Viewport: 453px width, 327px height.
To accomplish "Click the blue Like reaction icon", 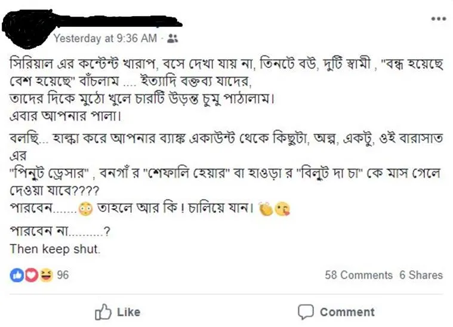I will point(17,275).
